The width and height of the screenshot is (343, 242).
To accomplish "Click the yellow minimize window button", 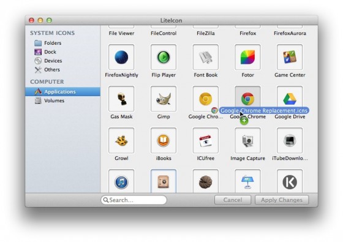I will tap(40, 20).
